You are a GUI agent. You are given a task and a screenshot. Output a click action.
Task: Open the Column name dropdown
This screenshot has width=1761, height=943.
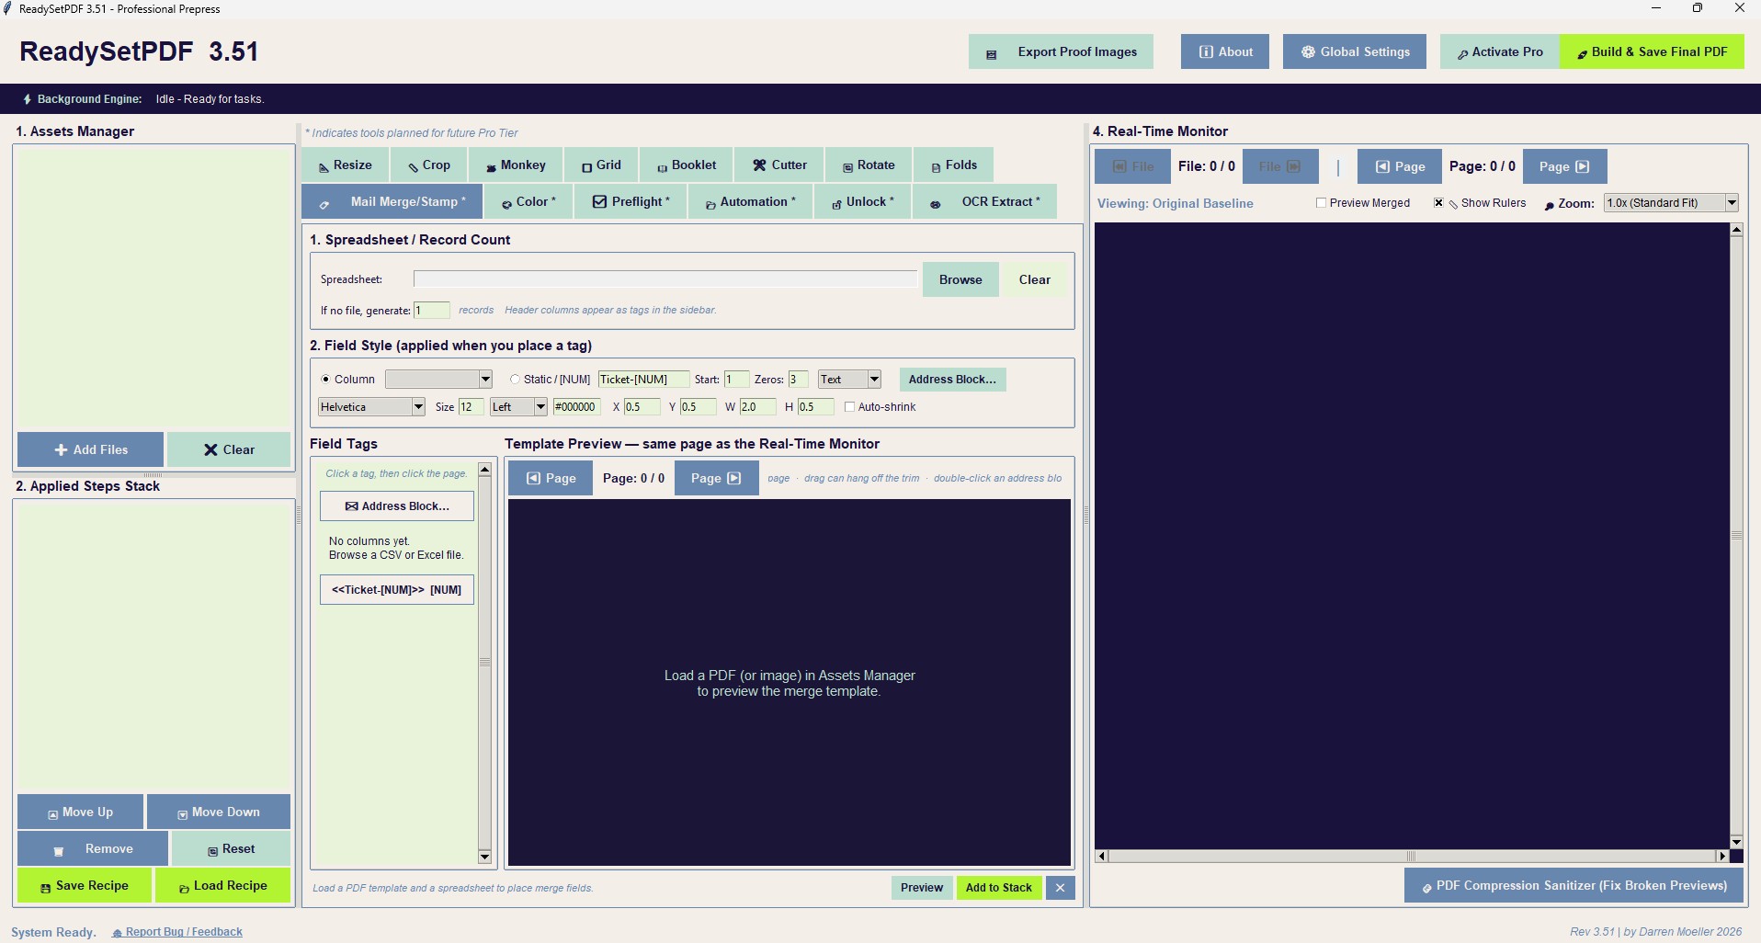[x=438, y=380]
